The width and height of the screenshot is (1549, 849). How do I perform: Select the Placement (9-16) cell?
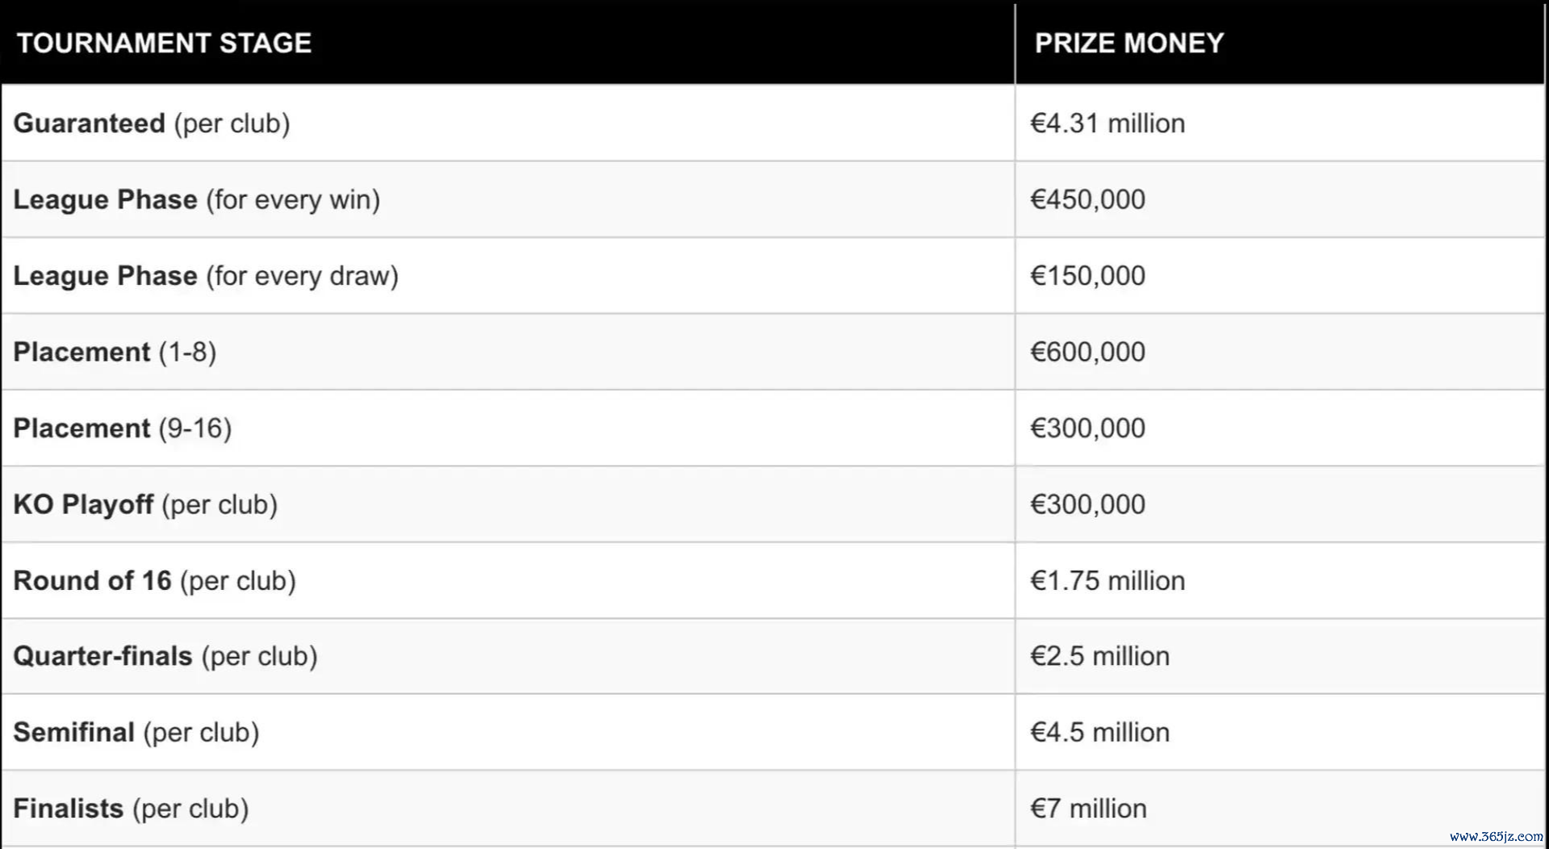(123, 428)
